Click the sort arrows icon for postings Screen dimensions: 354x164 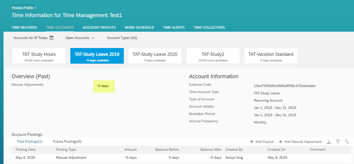pos(347,142)
